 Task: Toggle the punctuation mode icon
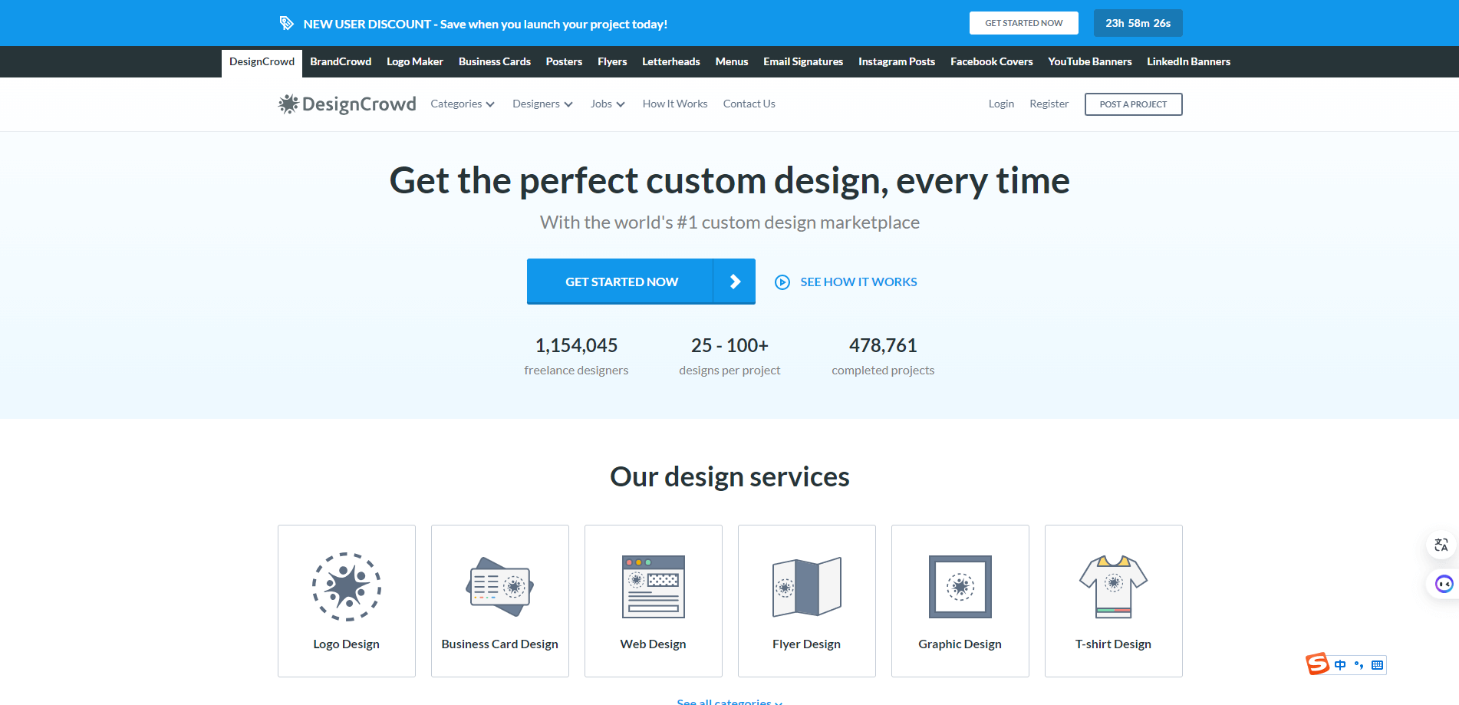[x=1359, y=665]
